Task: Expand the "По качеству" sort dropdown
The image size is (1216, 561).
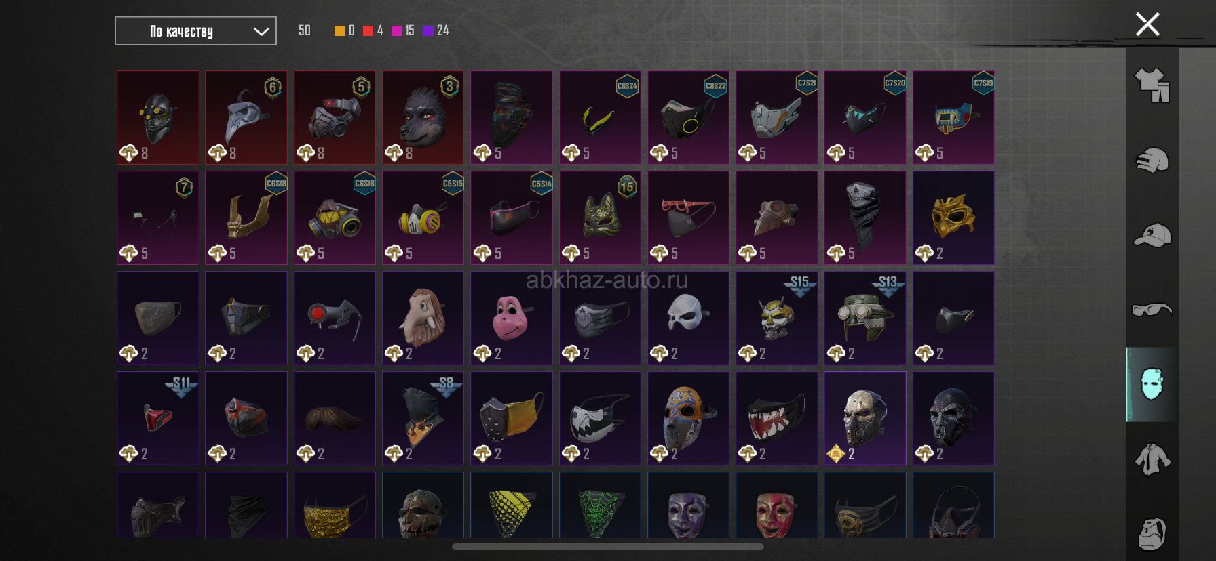Action: (x=195, y=30)
